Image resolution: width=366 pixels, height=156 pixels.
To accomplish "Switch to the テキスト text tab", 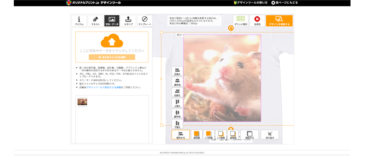I will coord(96,21).
